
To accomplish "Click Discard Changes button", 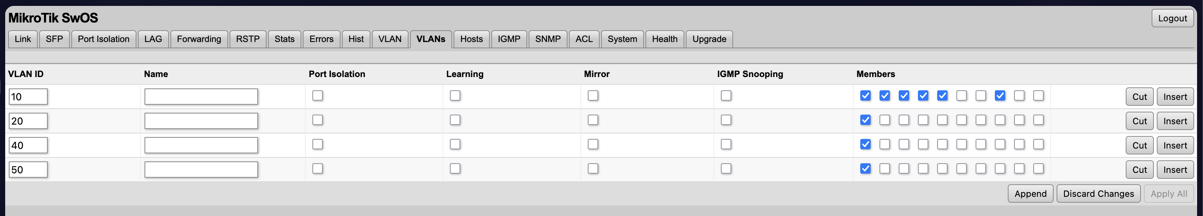I will pyautogui.click(x=1098, y=194).
